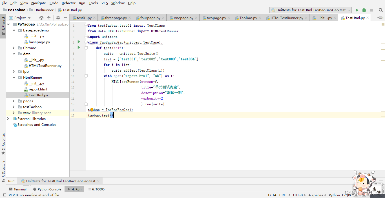Open the File menu

point(4,3)
